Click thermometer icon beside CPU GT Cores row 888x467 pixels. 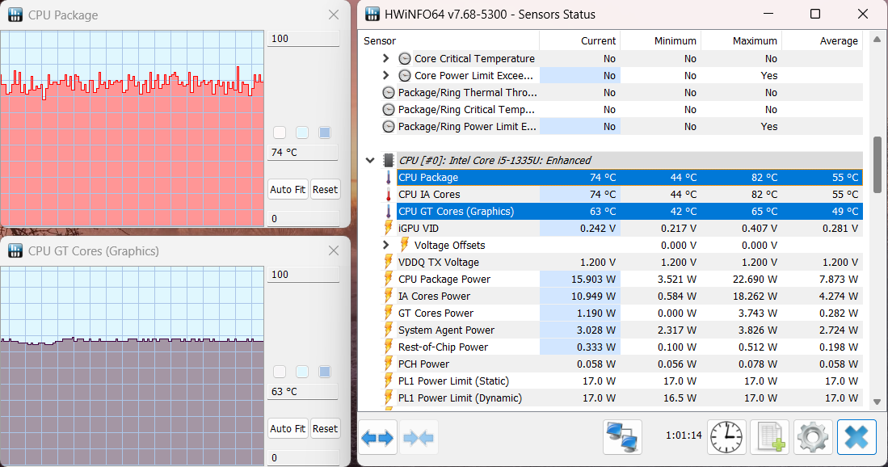coord(389,211)
